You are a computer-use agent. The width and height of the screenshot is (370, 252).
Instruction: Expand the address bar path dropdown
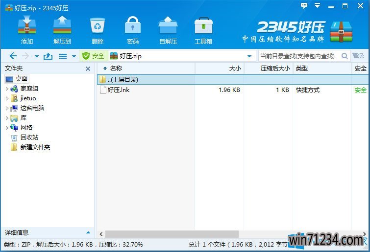tap(249, 56)
